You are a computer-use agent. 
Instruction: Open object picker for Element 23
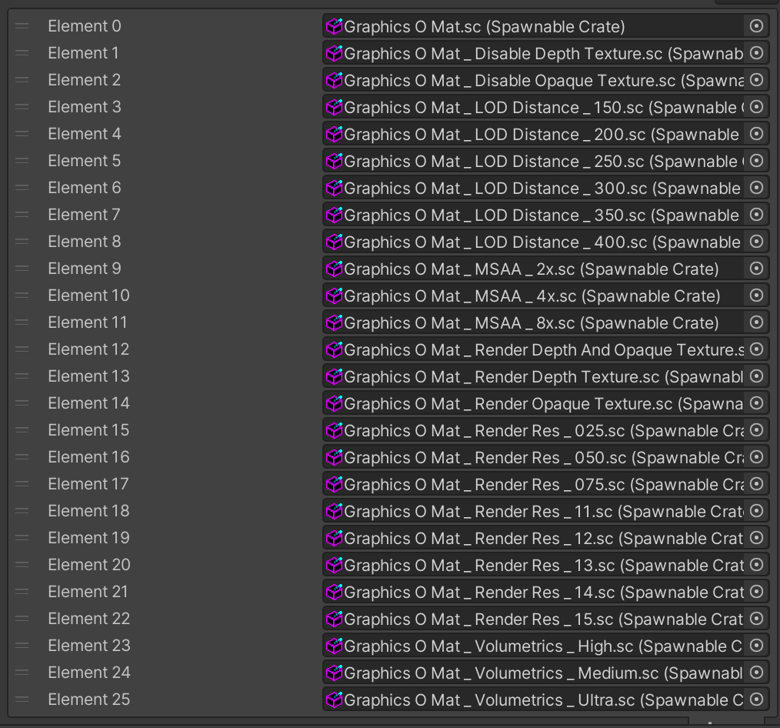[756, 646]
